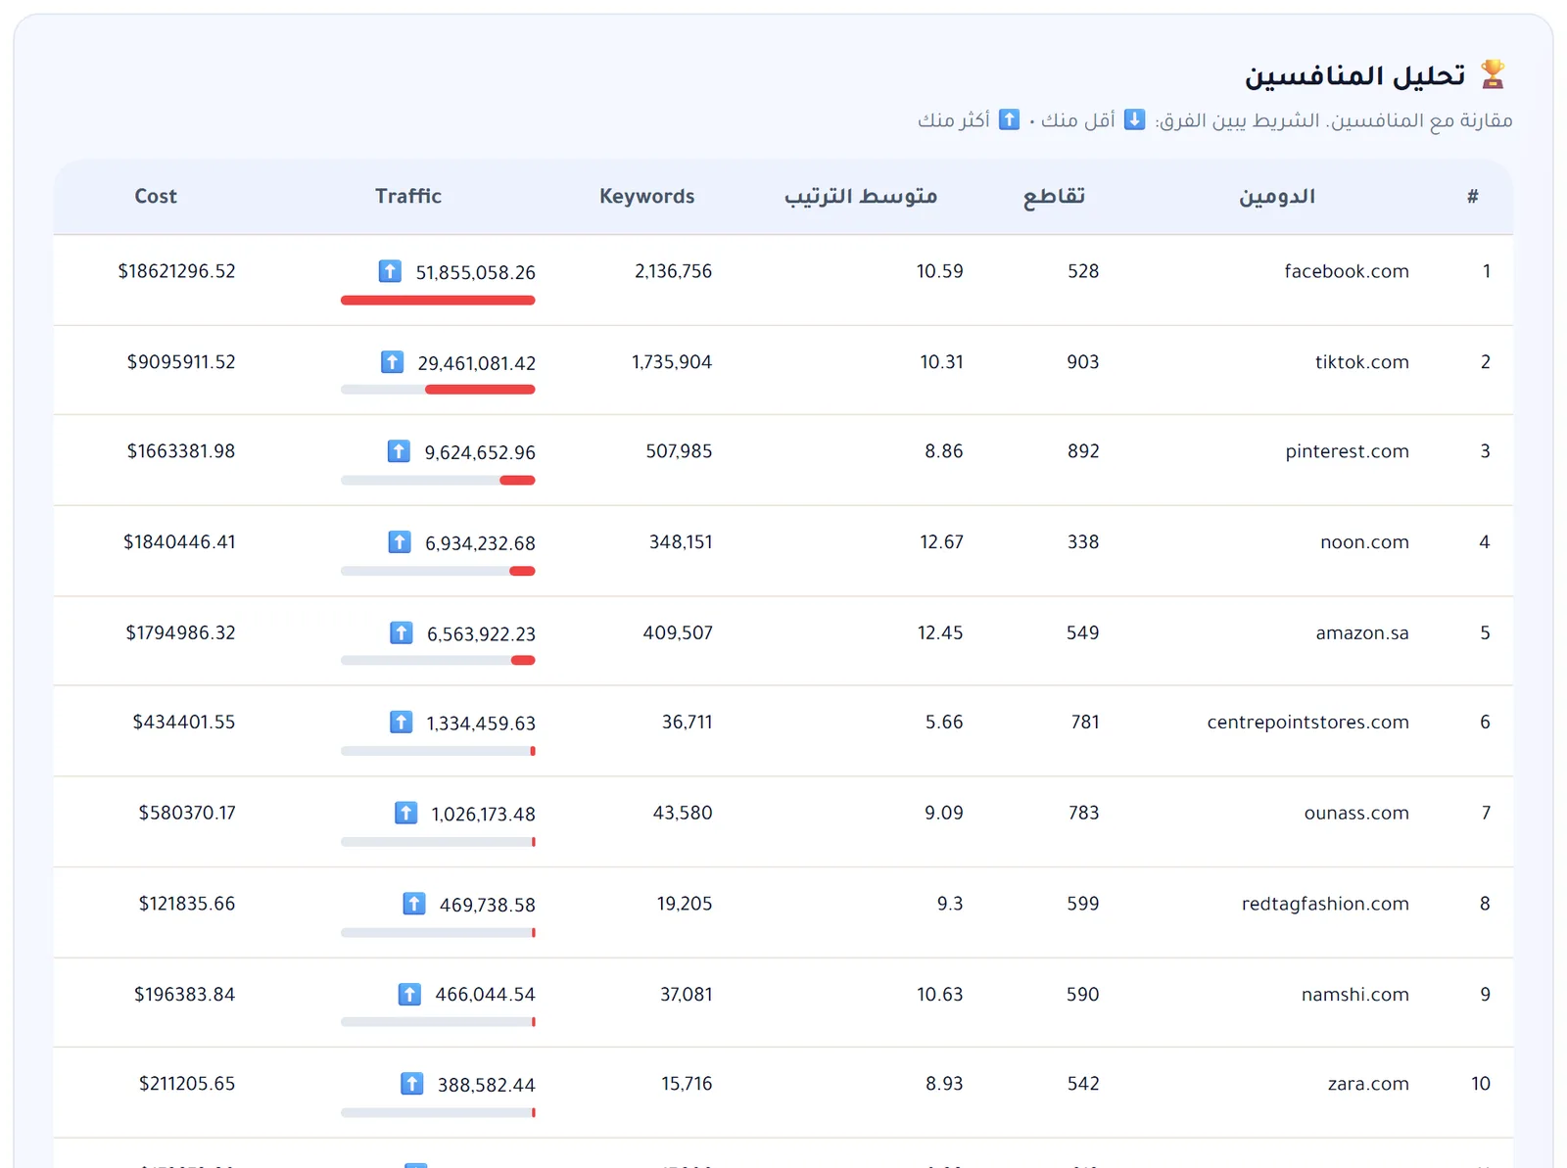This screenshot has height=1168, width=1567.
Task: Select the redtagfashion.com domain cell
Action: (x=1325, y=904)
